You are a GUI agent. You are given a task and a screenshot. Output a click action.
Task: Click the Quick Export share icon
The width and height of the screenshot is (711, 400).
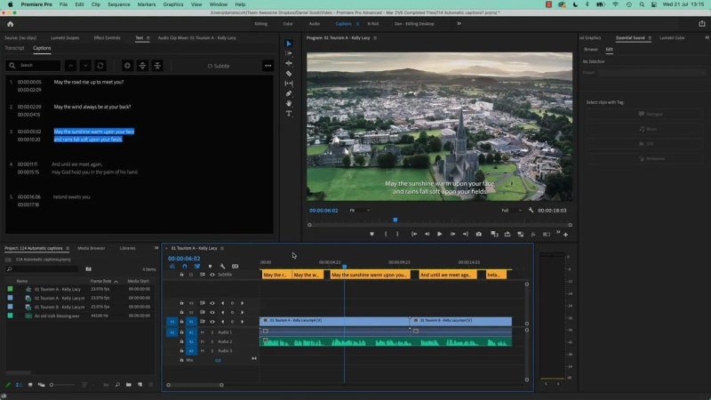pyautogui.click(x=702, y=24)
